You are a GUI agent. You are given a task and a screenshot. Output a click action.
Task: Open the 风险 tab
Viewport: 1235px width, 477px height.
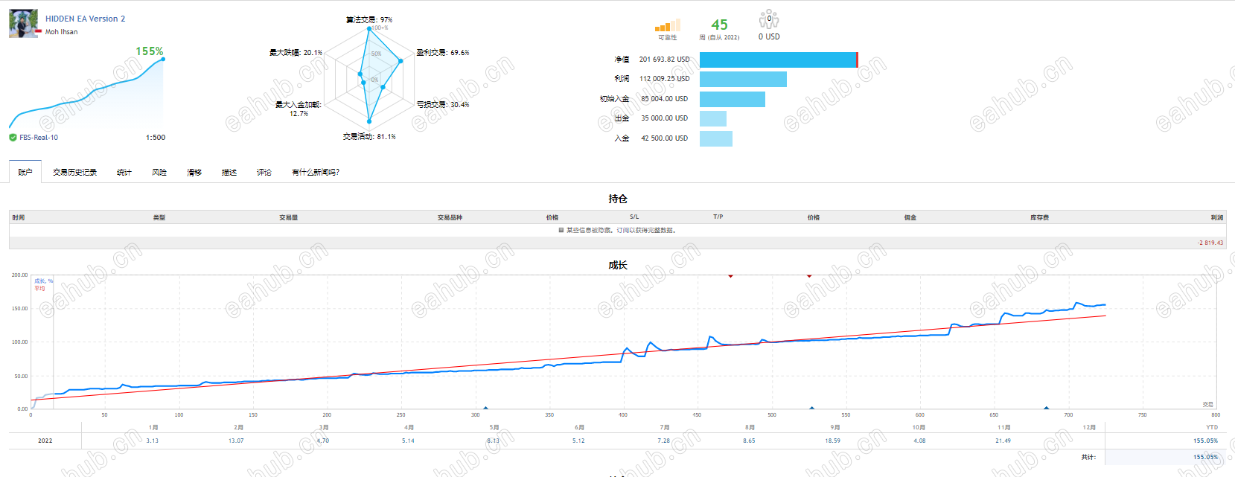click(x=159, y=172)
